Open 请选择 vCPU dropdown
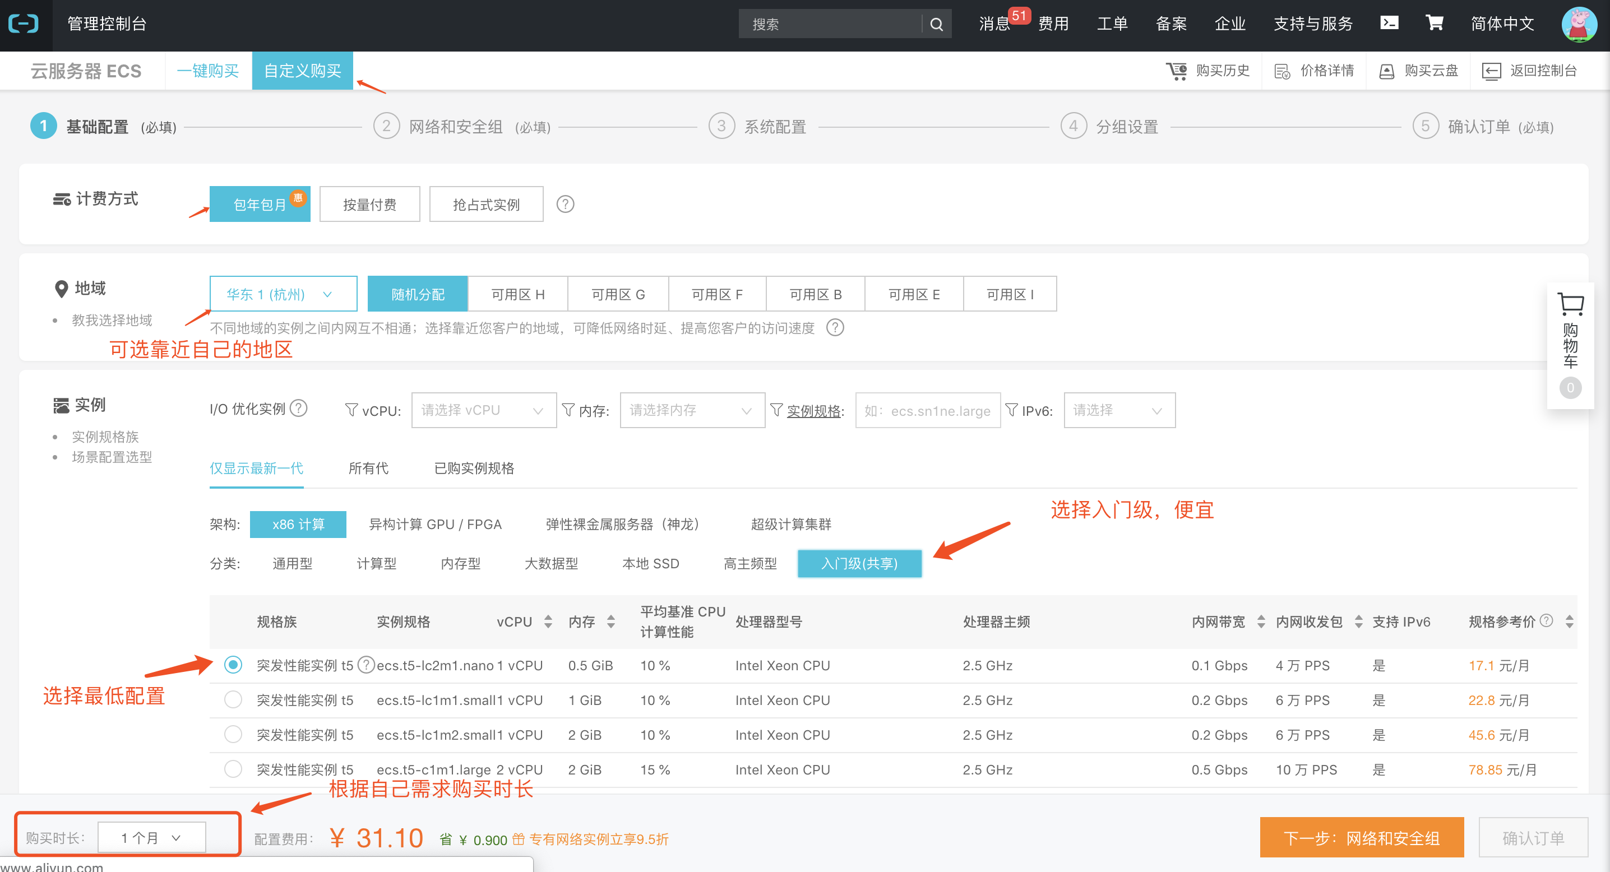The width and height of the screenshot is (1610, 872). pos(484,410)
